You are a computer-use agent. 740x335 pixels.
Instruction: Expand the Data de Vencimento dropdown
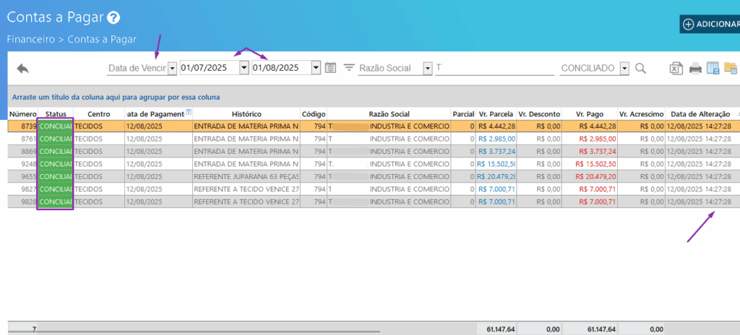pos(172,68)
